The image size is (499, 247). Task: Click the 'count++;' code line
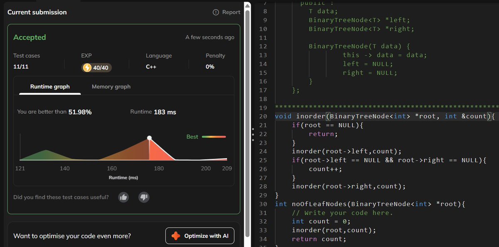click(326, 169)
